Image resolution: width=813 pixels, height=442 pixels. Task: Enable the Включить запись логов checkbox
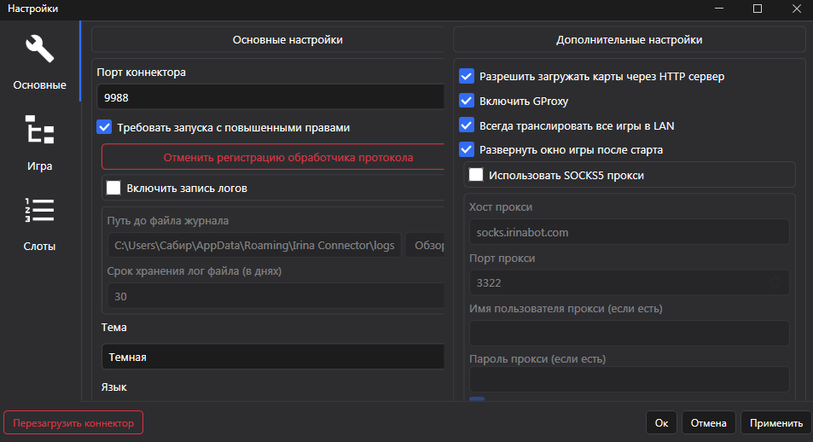(x=113, y=188)
